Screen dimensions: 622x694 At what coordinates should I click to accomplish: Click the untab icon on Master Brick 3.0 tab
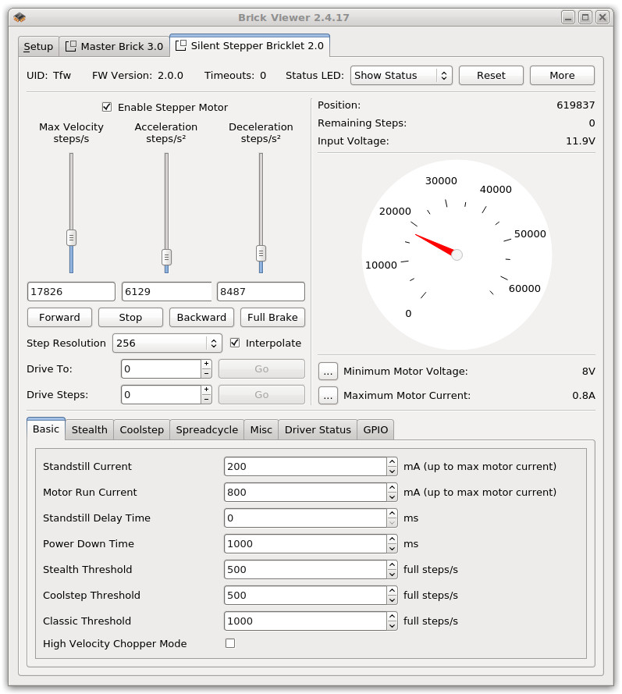click(71, 46)
